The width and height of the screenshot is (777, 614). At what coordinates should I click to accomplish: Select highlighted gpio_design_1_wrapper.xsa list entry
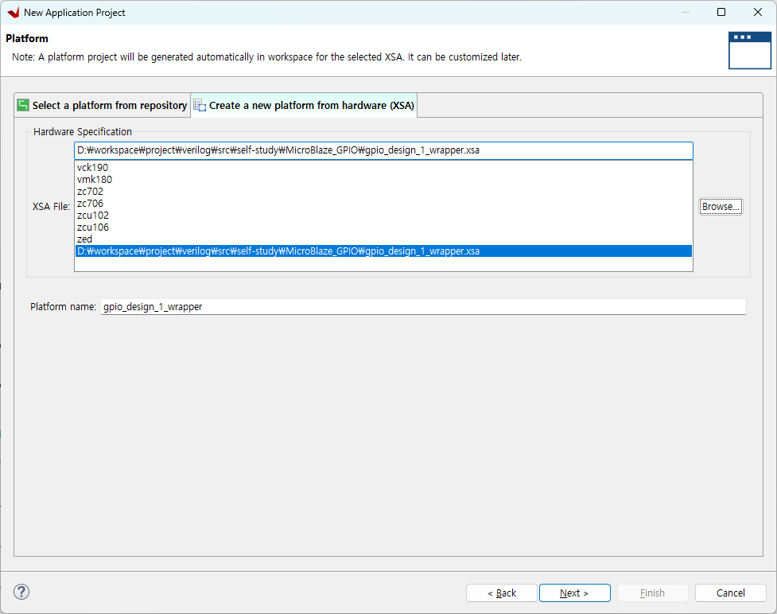pos(278,251)
